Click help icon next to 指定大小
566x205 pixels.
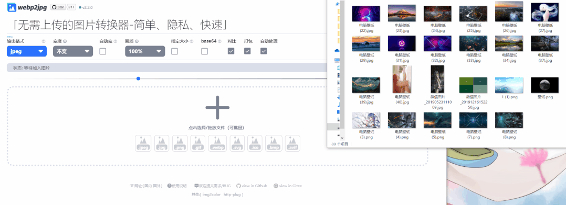pos(192,41)
